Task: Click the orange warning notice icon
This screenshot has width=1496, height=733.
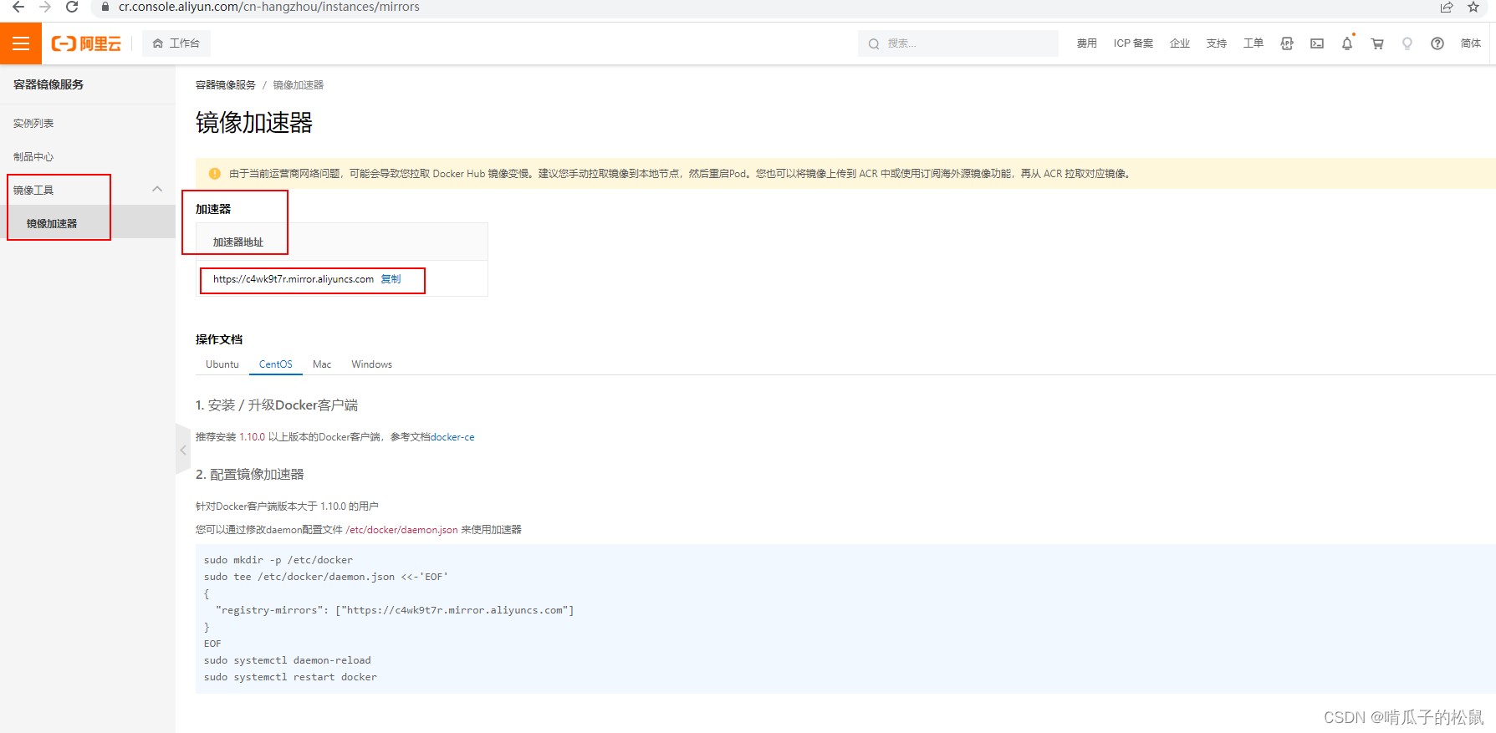Action: click(214, 174)
